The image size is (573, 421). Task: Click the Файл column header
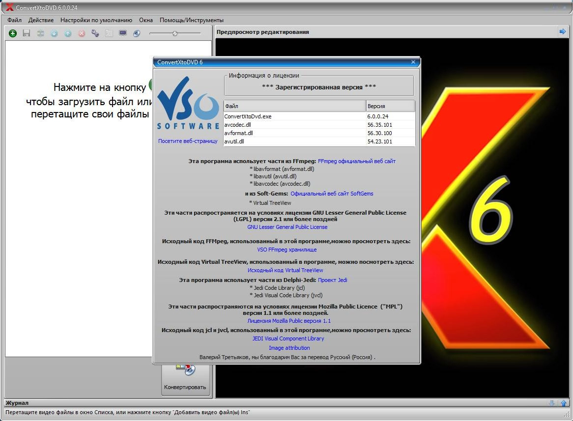click(x=294, y=106)
